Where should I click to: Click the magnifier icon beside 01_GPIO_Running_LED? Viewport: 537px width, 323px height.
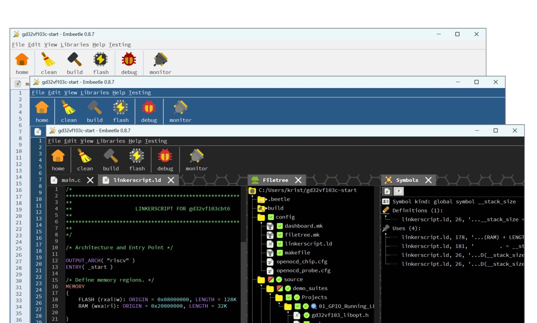[314, 306]
